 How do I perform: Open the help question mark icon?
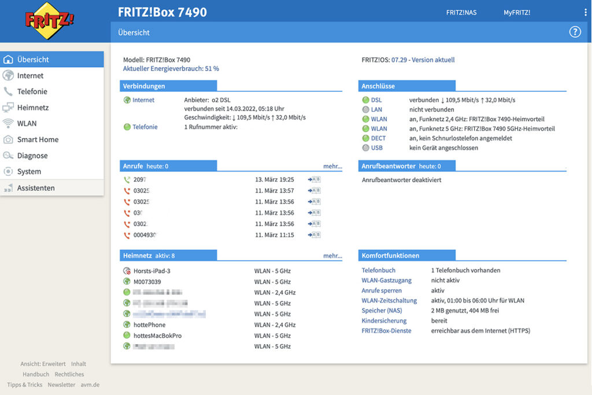click(575, 32)
